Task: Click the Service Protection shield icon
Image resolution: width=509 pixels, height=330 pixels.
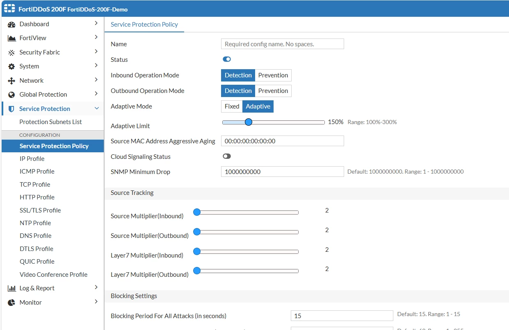Action: pos(11,109)
